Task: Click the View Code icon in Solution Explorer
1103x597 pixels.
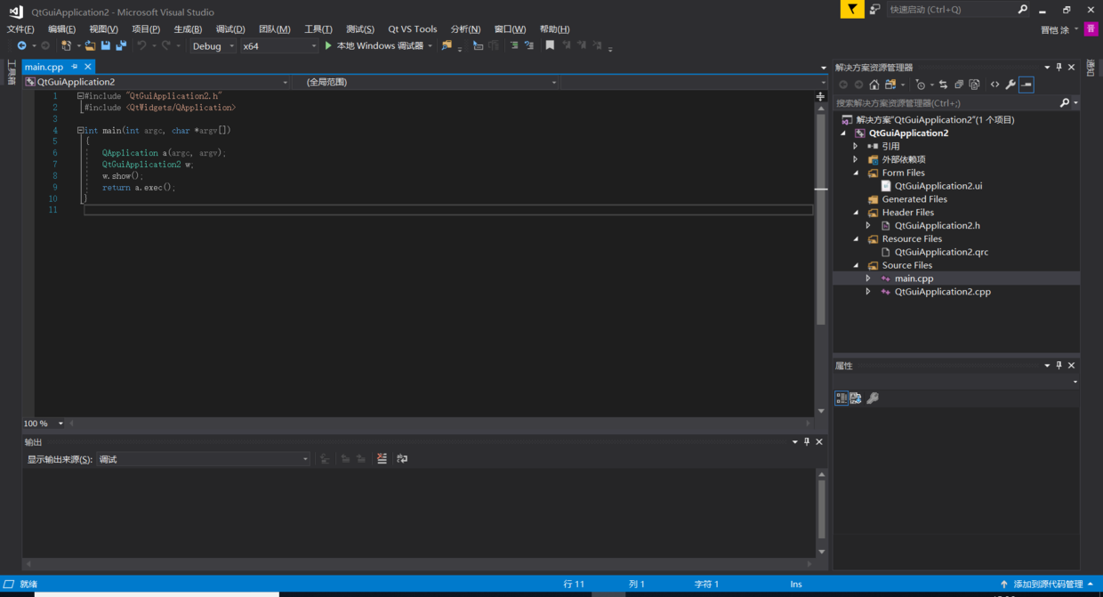Action: click(994, 85)
